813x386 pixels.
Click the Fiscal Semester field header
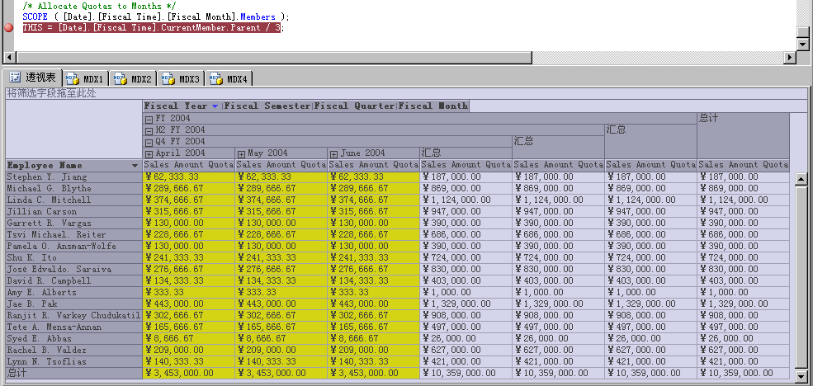coord(267,106)
